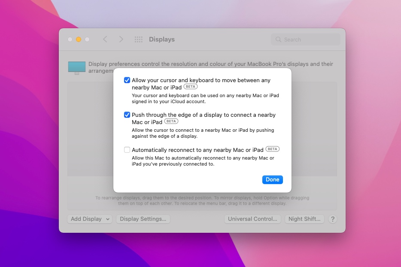
Task: Click the yellow minimize window button
Action: tap(79, 39)
